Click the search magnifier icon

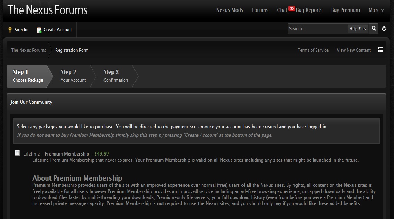[x=374, y=29]
